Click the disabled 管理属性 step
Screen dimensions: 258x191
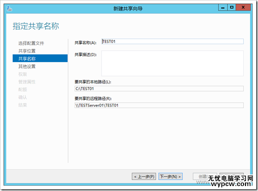27,82
